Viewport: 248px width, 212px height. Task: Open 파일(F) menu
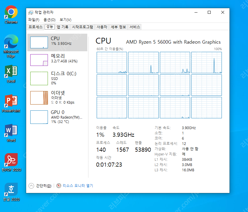(34, 20)
